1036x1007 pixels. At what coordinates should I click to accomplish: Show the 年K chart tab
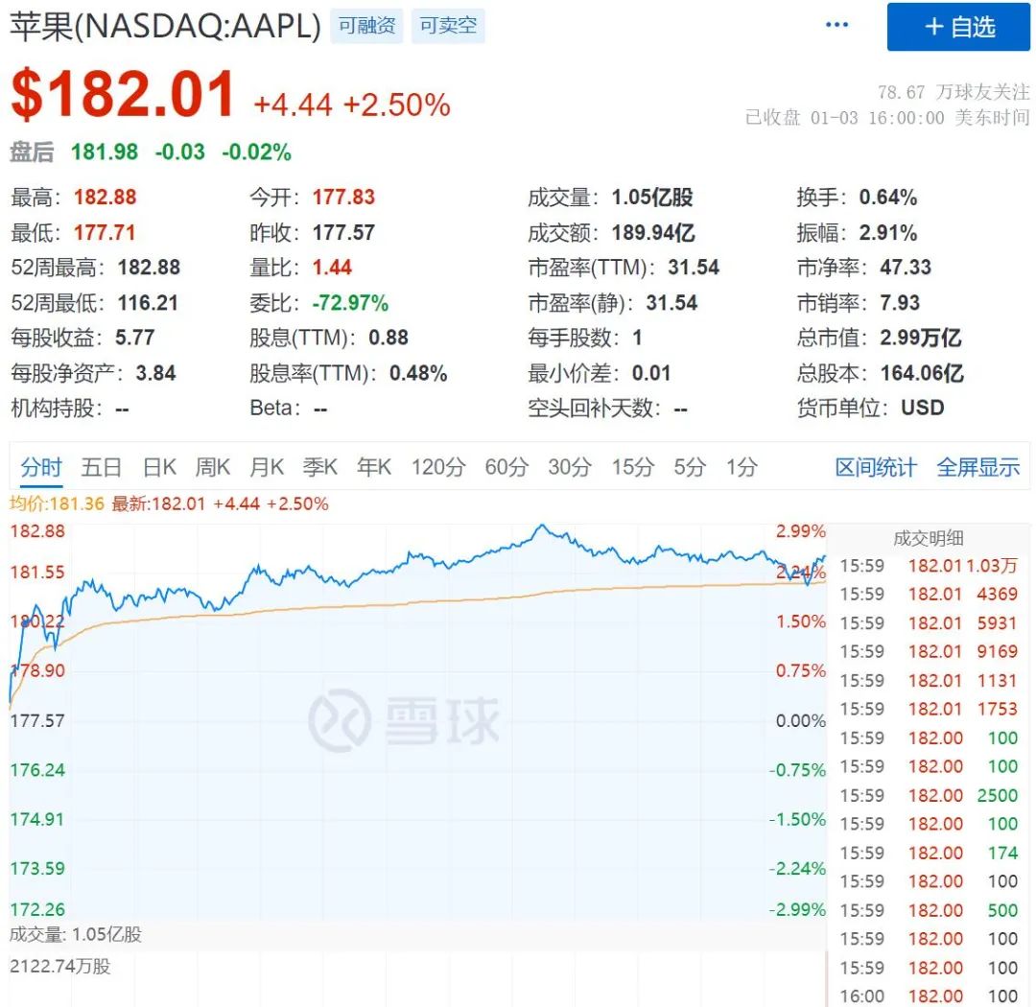pos(374,467)
